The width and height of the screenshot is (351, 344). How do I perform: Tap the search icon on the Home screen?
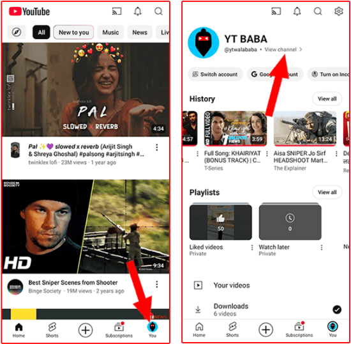pos(158,12)
